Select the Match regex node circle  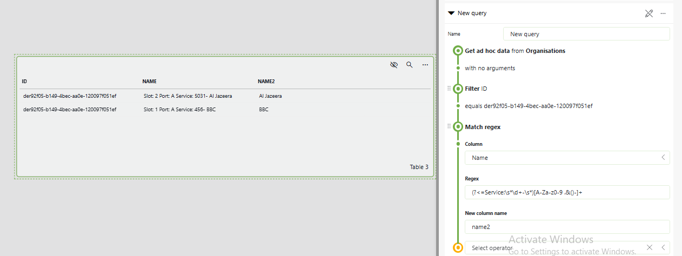click(x=458, y=127)
